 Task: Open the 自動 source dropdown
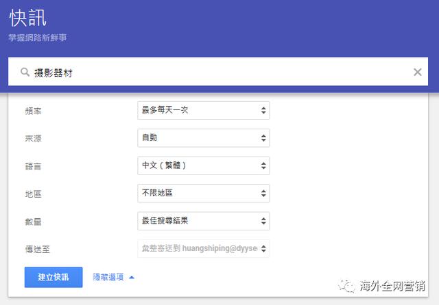click(203, 138)
